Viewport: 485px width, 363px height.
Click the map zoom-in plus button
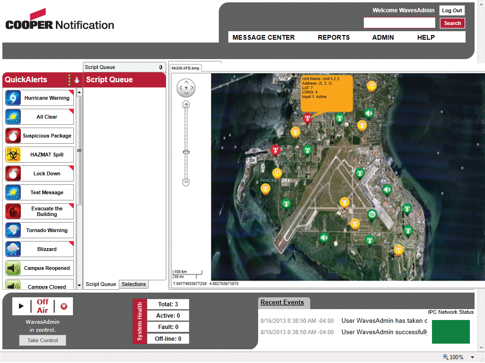[x=186, y=104]
